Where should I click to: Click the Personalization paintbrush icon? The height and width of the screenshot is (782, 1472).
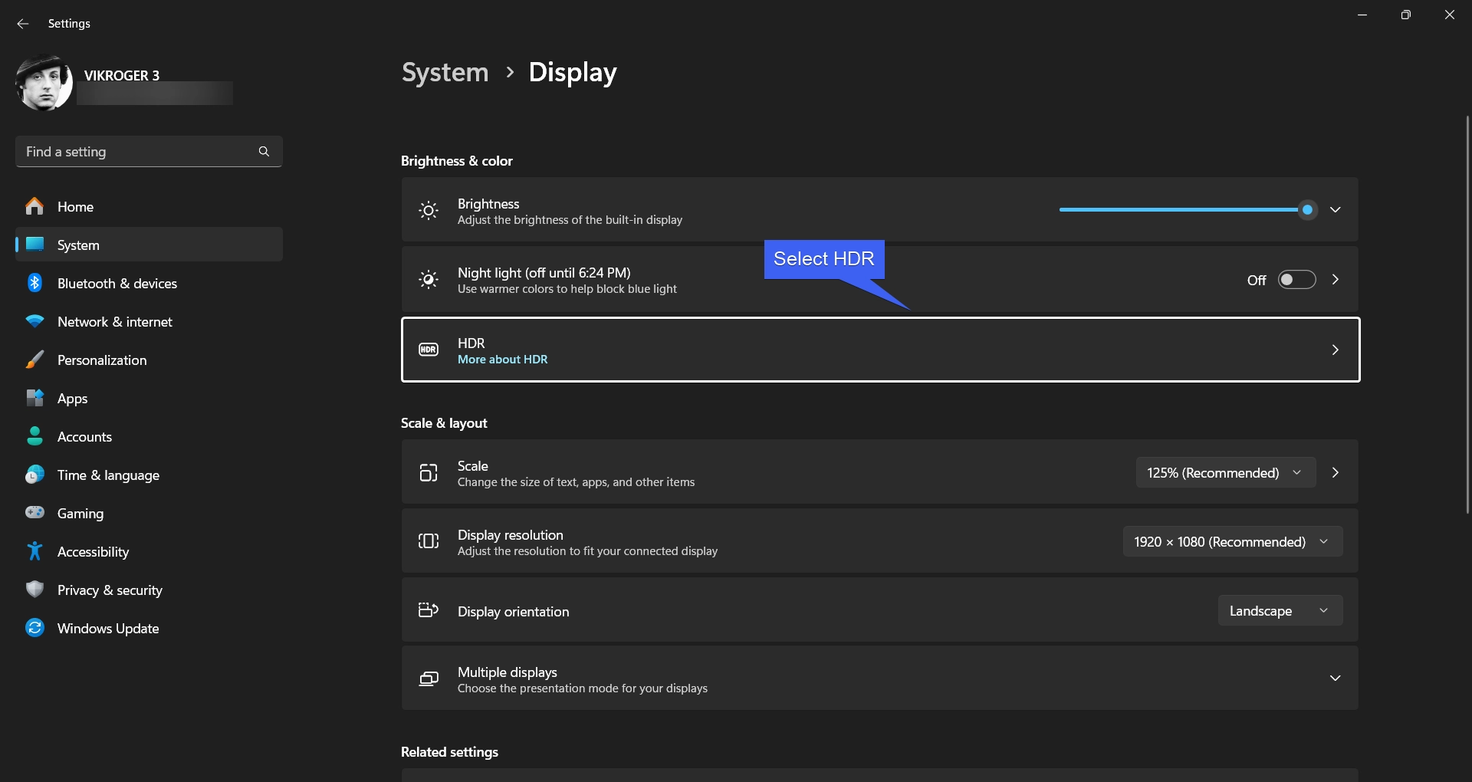point(34,360)
